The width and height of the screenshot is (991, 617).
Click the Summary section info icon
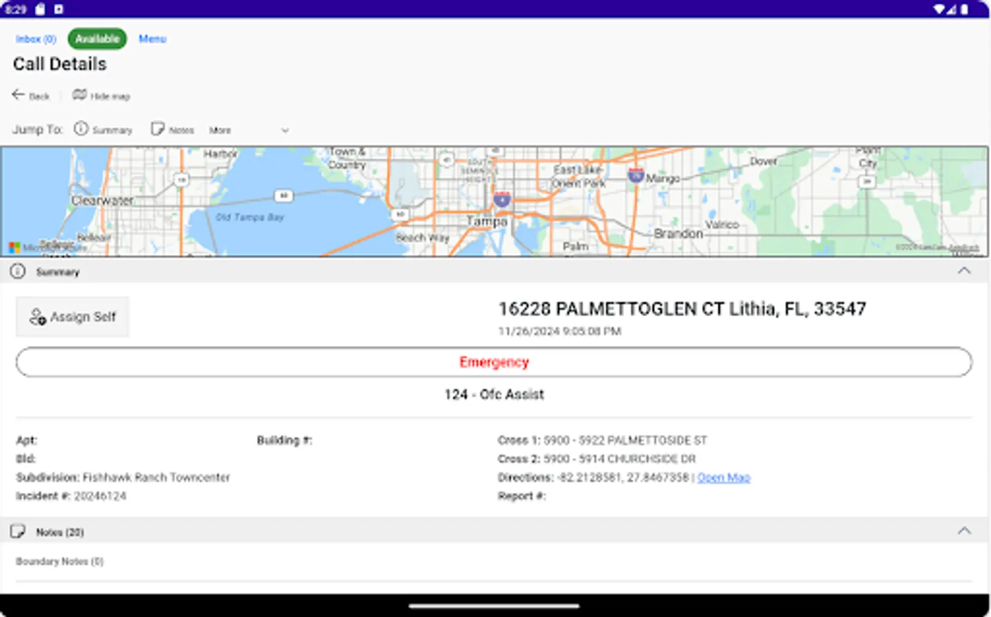tap(17, 271)
